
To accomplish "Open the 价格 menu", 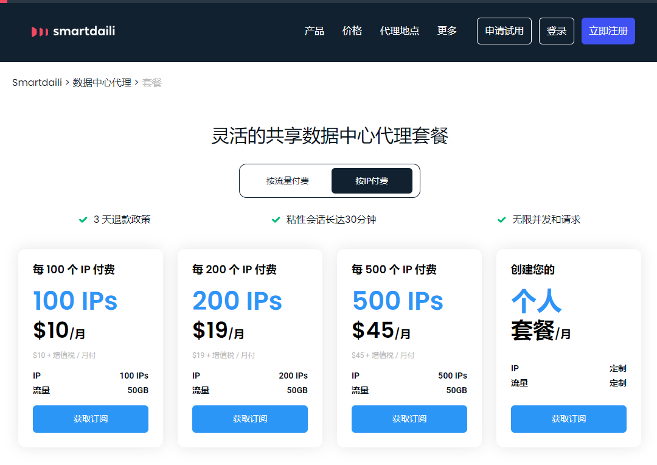I will tap(352, 31).
